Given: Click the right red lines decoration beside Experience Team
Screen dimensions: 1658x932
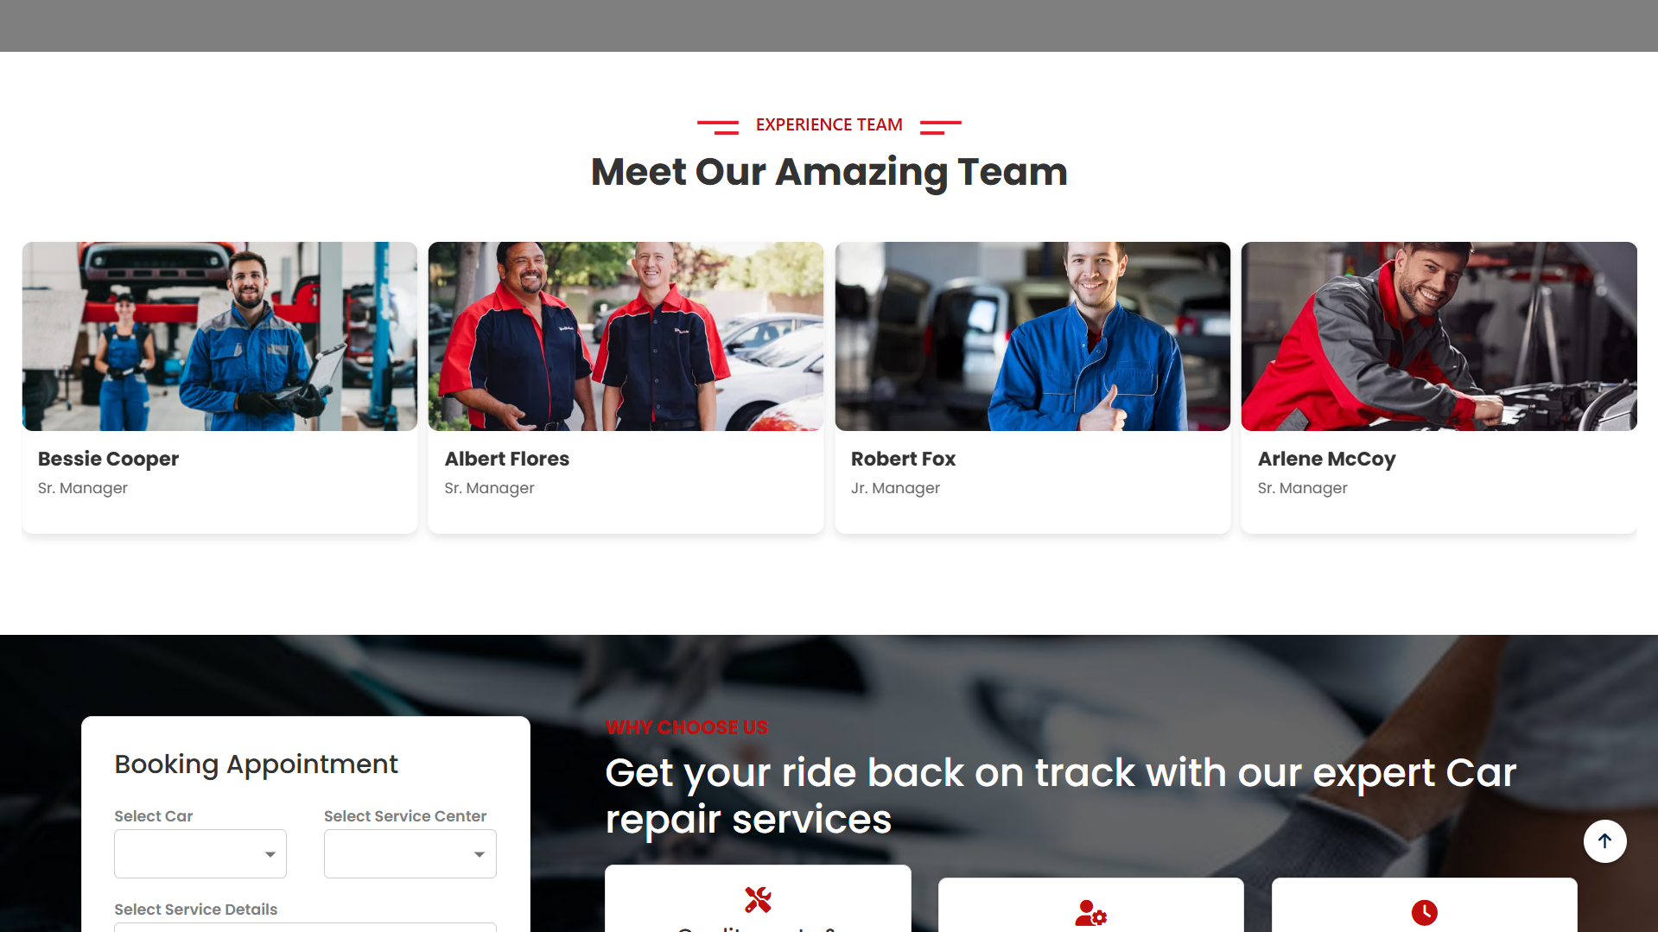Looking at the screenshot, I should (x=940, y=127).
